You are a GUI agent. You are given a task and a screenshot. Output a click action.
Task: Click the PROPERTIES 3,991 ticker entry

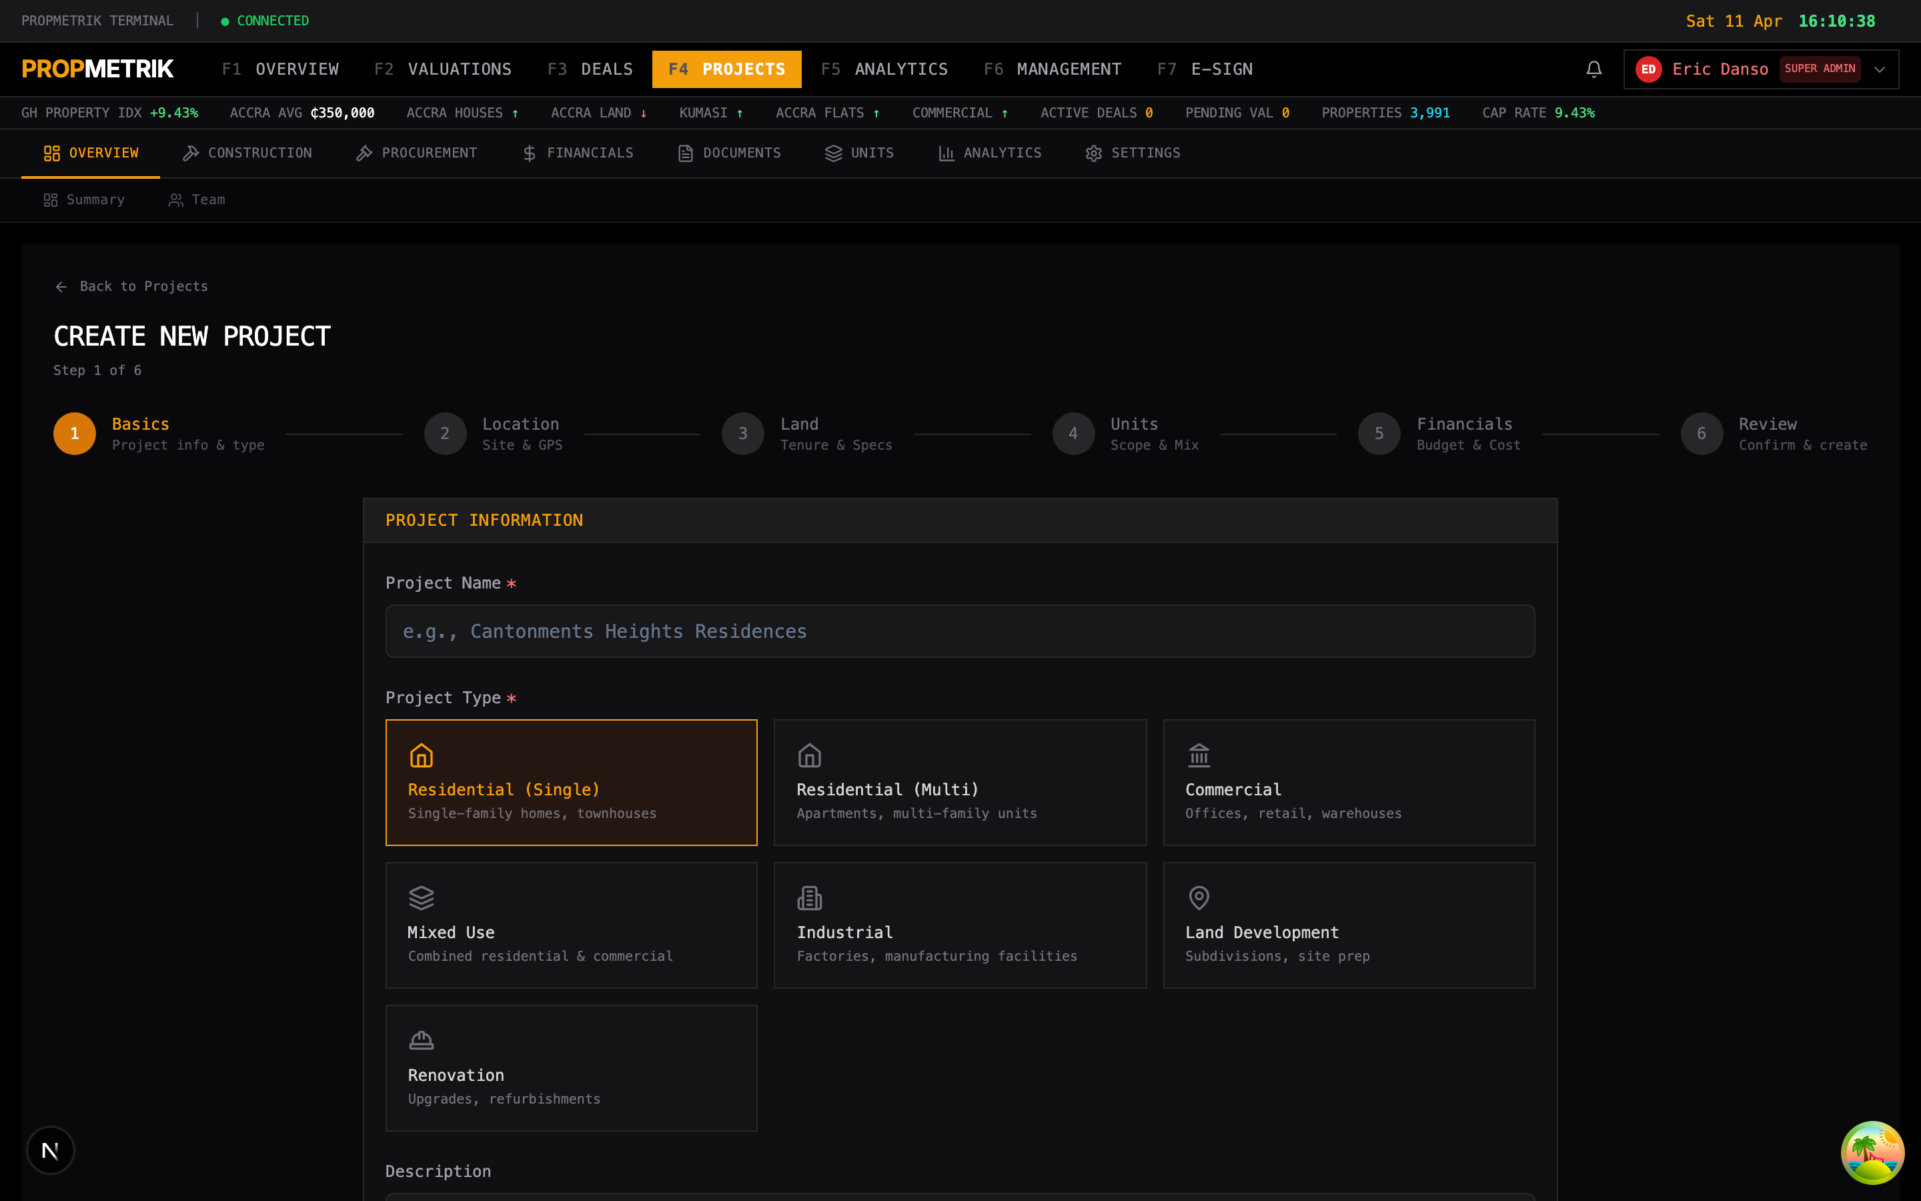pos(1385,113)
